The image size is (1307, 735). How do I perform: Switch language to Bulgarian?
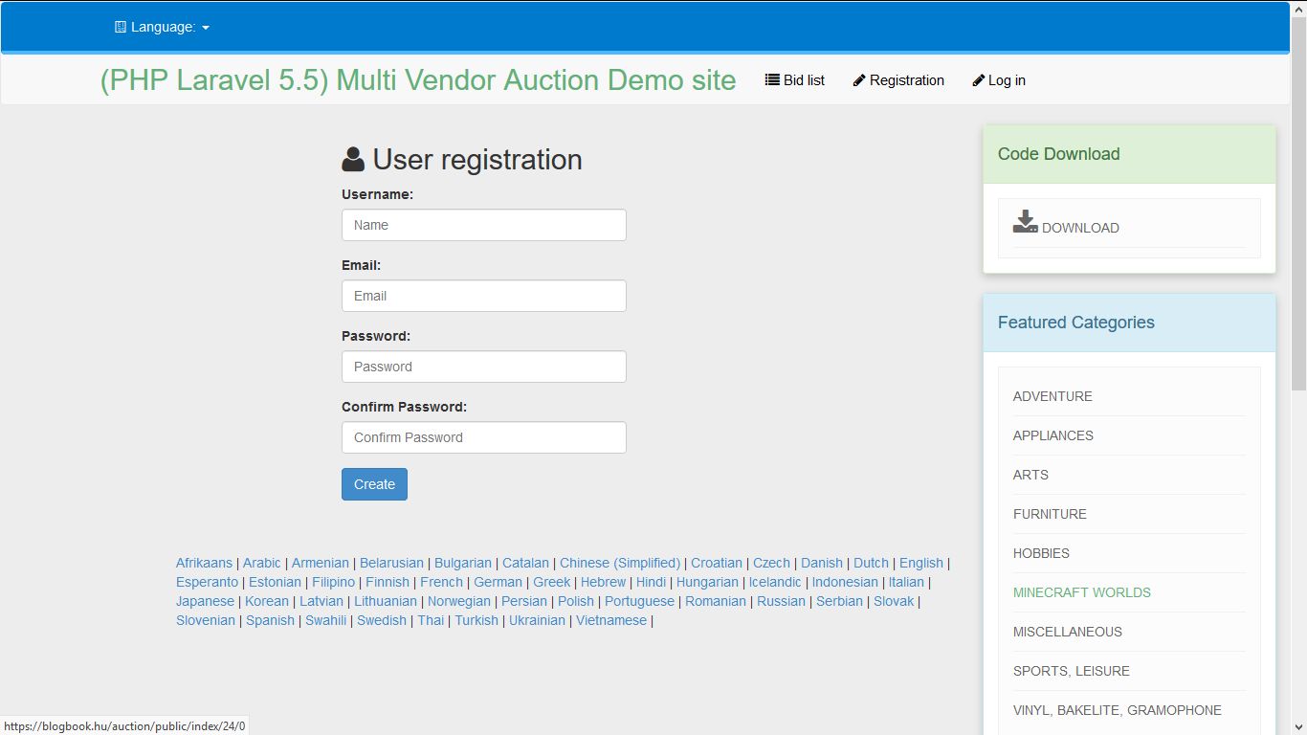click(x=463, y=563)
